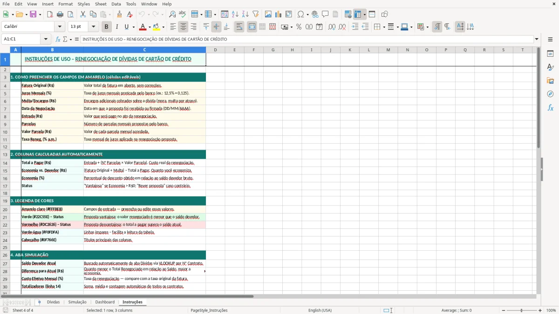Switch to the Dashboard sheet tab
The width and height of the screenshot is (559, 314).
click(105, 302)
